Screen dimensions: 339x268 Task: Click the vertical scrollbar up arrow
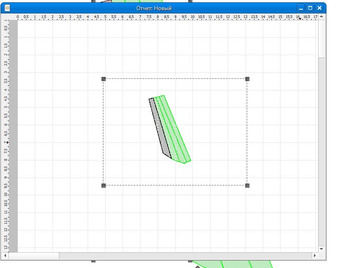[x=322, y=17]
